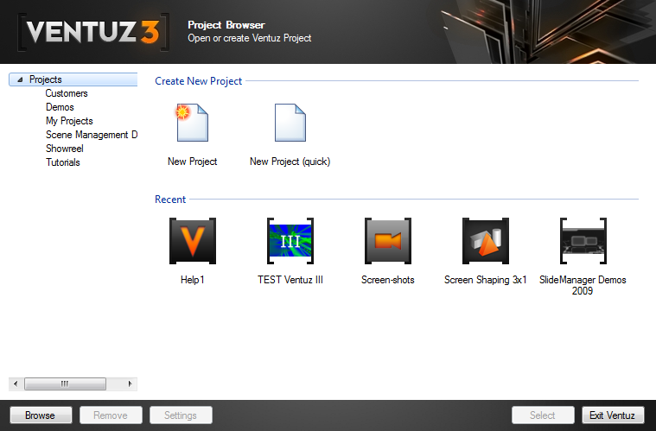Open SlideManager Demos 2009 project

583,241
